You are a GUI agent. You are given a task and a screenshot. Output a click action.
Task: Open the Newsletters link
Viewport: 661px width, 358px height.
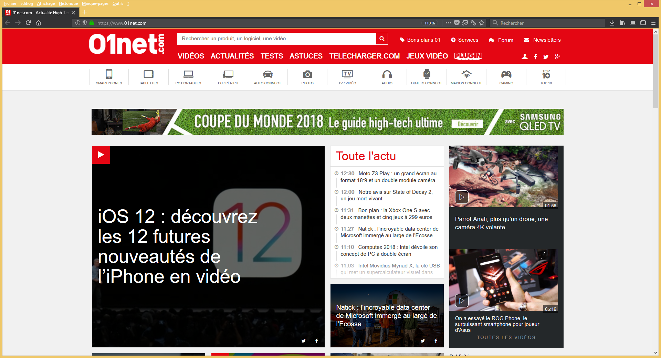(542, 40)
